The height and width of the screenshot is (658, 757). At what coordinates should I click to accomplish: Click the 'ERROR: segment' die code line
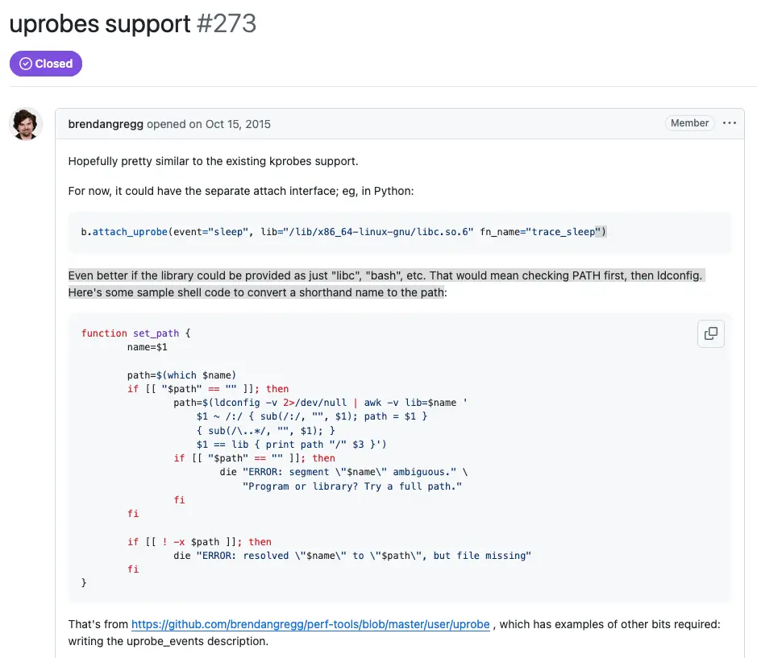343,472
